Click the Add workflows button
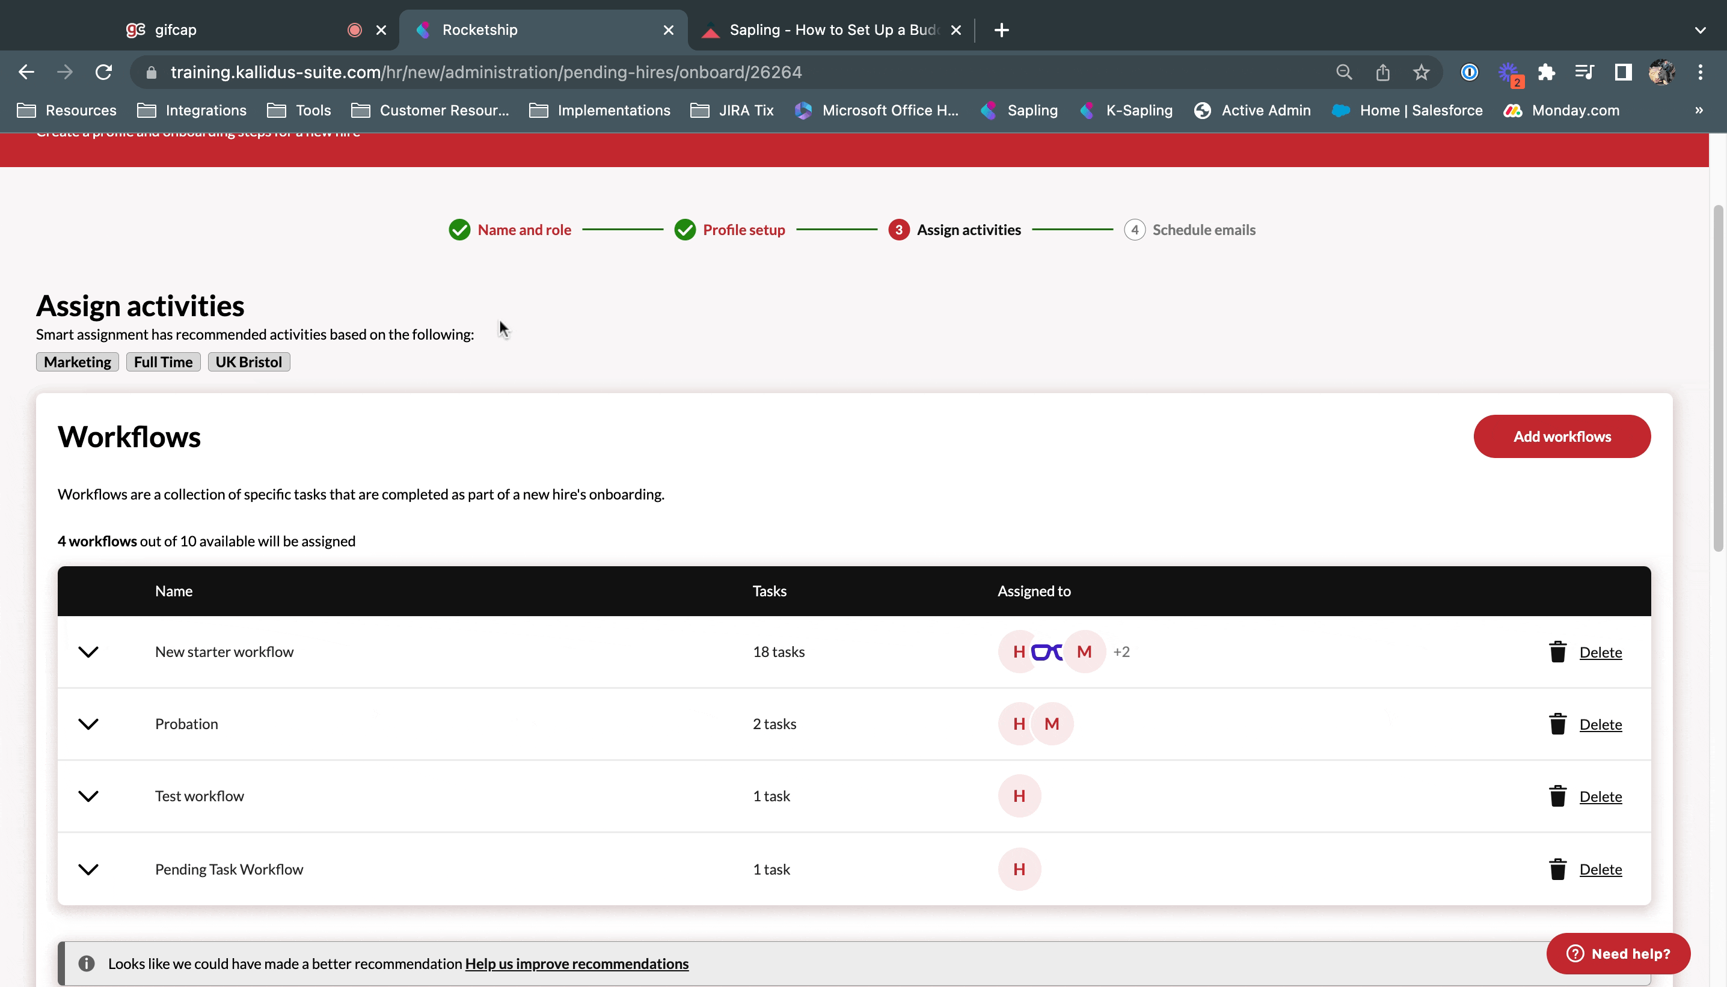Screen dimensions: 1727x987 (1562, 436)
